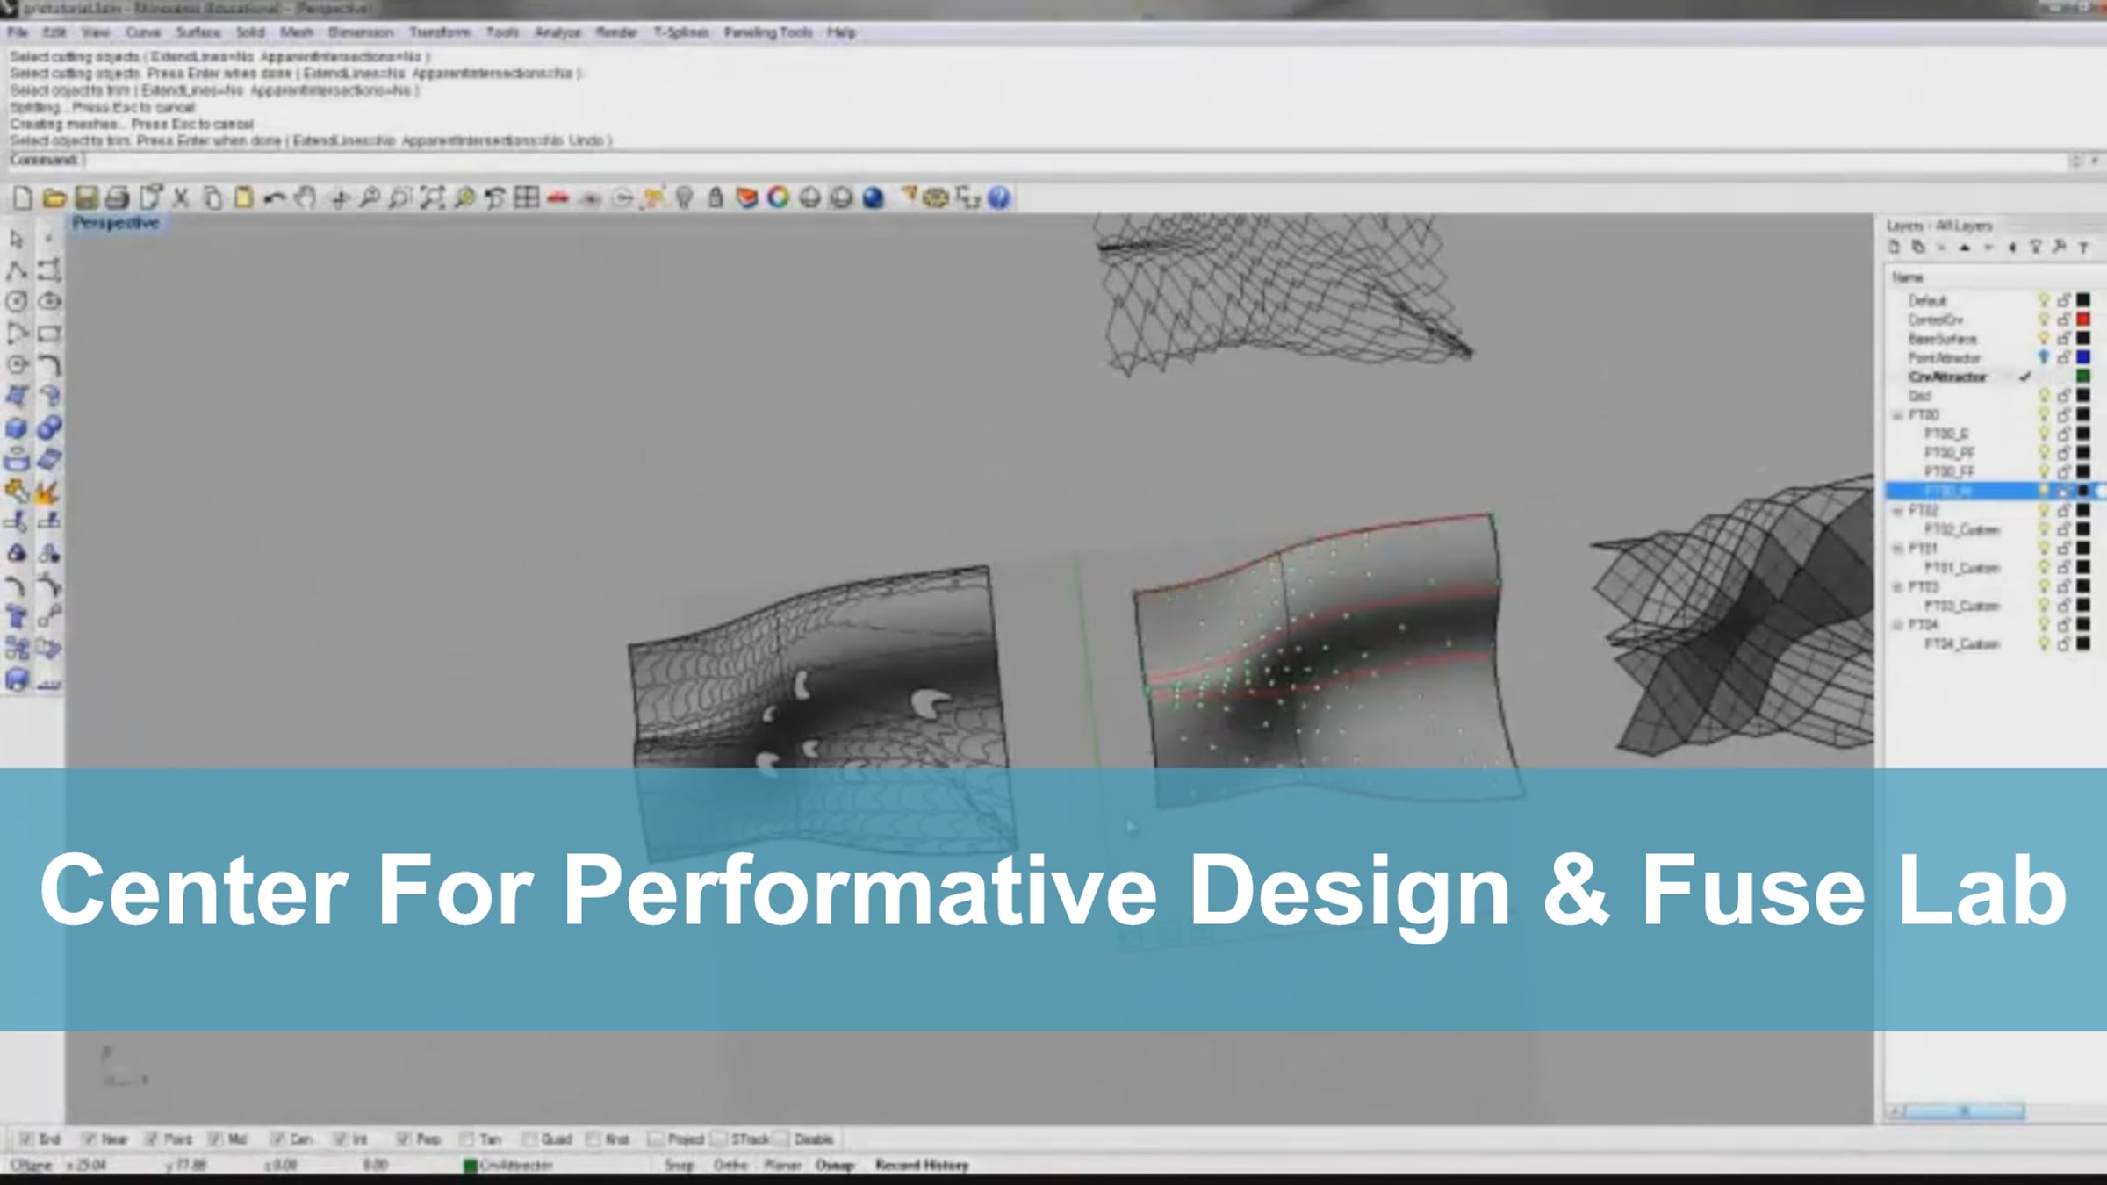Toggle the End osnap checkbox
The height and width of the screenshot is (1185, 2107).
click(x=26, y=1138)
